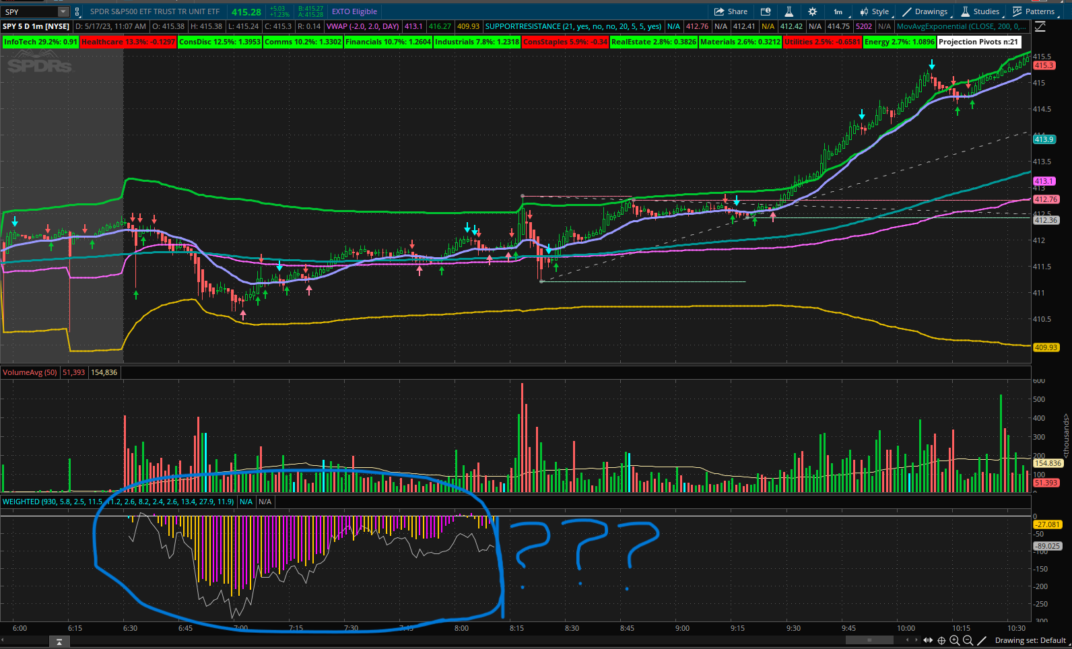Screen dimensions: 1072x649
Task: Open the Style menu
Action: [x=875, y=11]
